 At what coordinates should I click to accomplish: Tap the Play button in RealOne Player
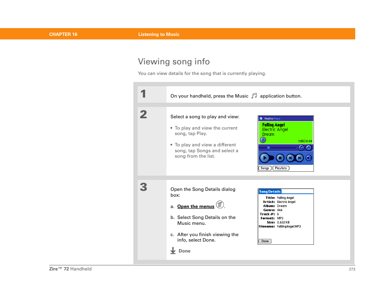coord(264,158)
